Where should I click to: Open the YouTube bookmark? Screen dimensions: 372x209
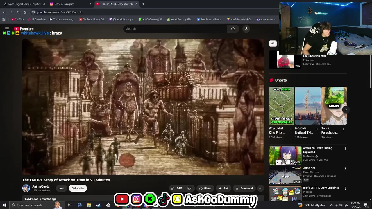(x=18, y=19)
